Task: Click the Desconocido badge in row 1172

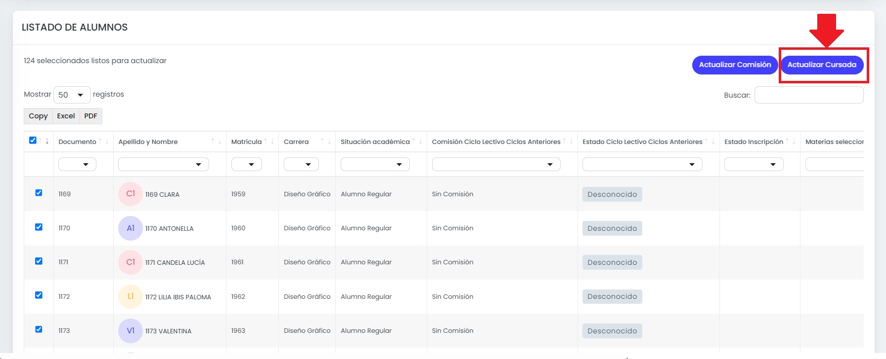Action: [x=612, y=296]
